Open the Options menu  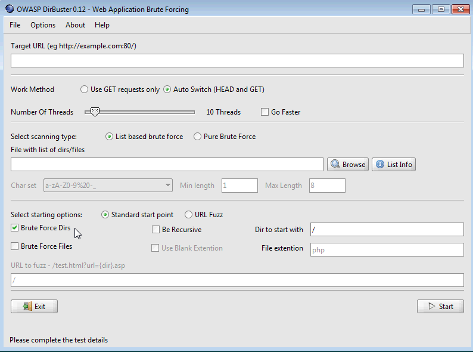pyautogui.click(x=43, y=25)
